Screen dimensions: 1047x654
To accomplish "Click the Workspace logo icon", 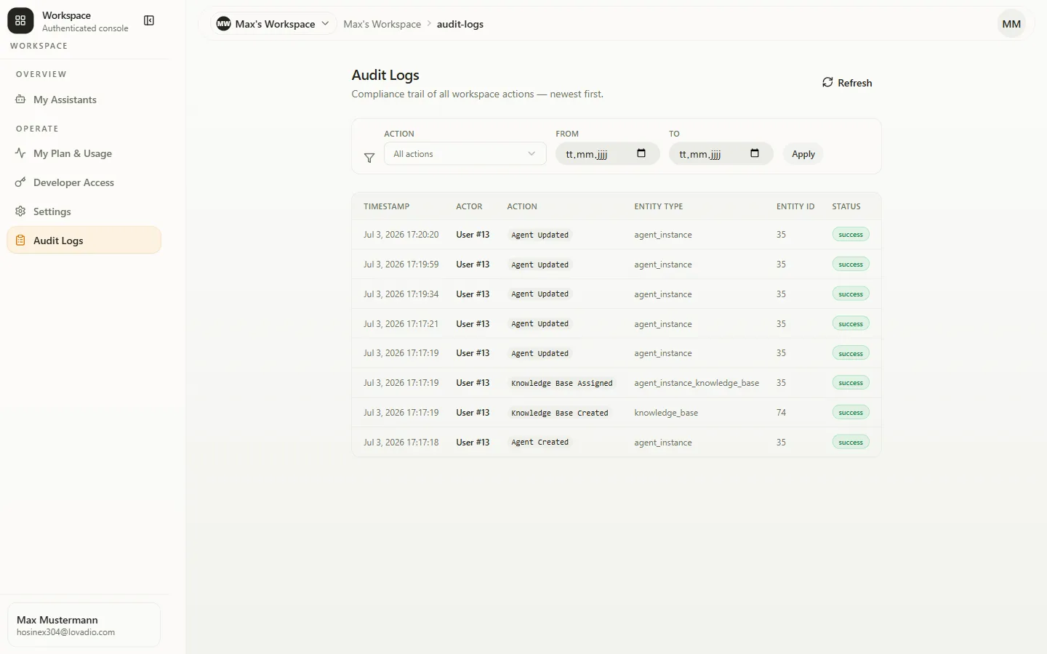I will click(x=20, y=21).
